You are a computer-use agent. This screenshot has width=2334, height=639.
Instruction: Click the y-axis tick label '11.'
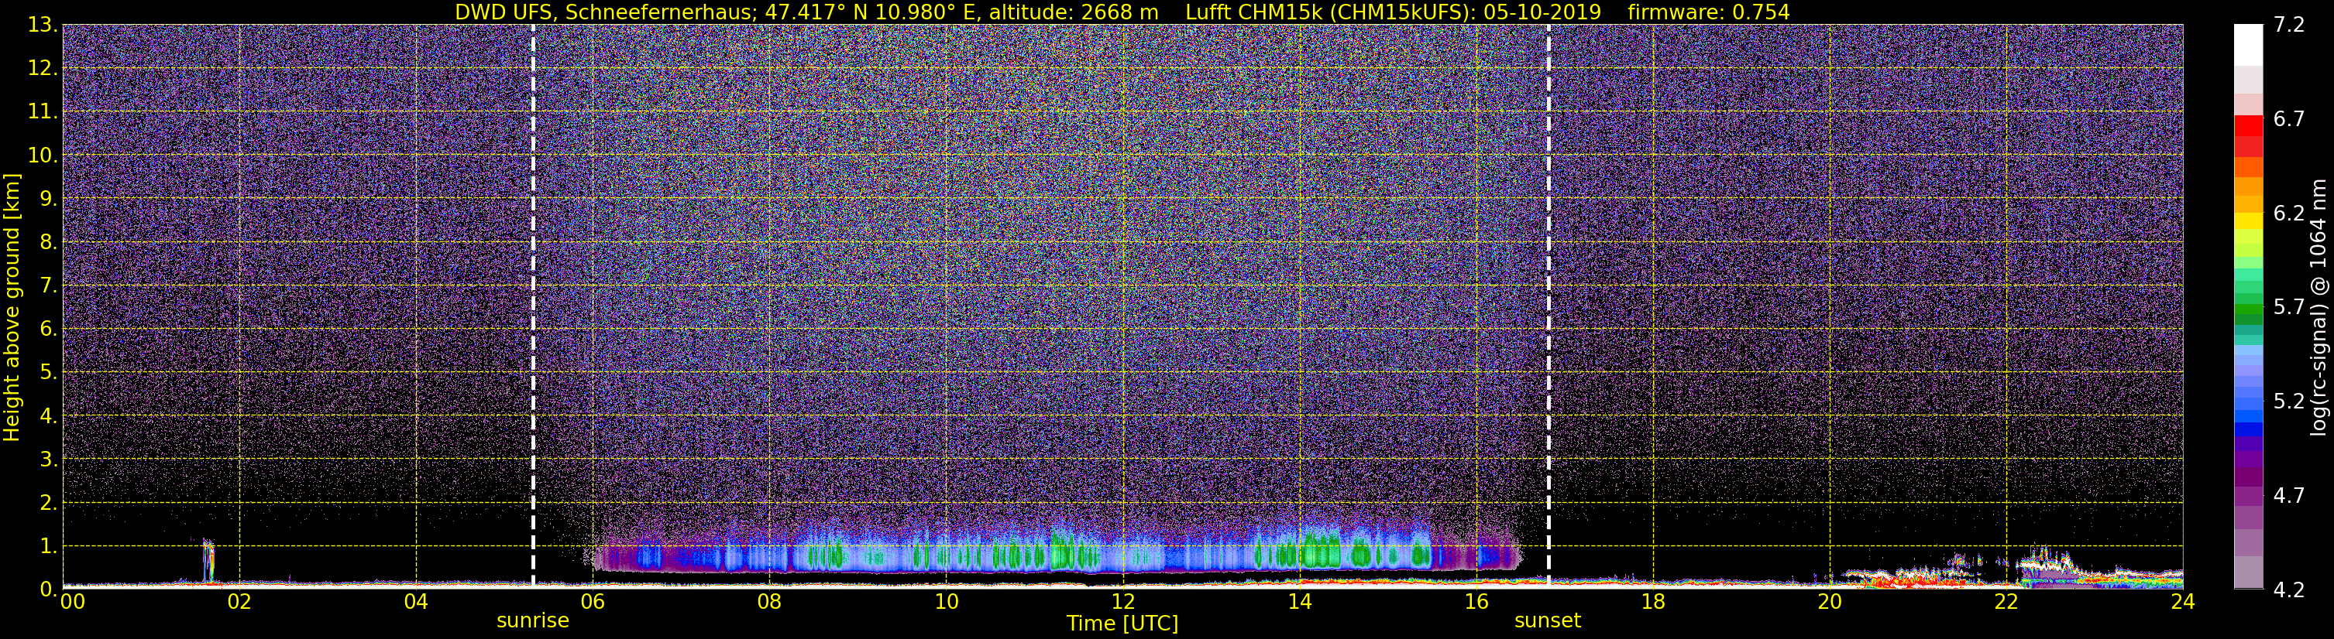pyautogui.click(x=43, y=112)
